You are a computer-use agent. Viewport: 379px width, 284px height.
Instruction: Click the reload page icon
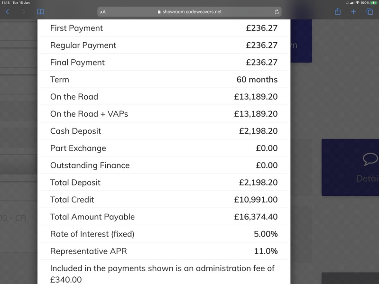tap(277, 11)
